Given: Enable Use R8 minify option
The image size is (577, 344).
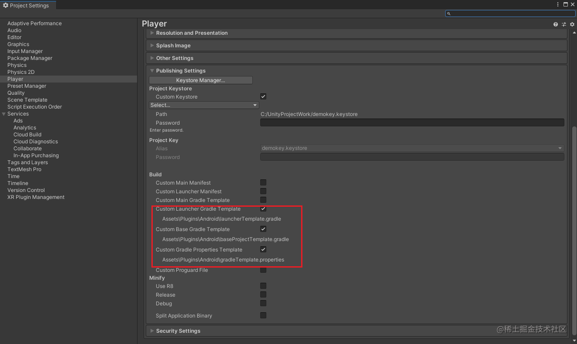Looking at the screenshot, I should coord(263,286).
